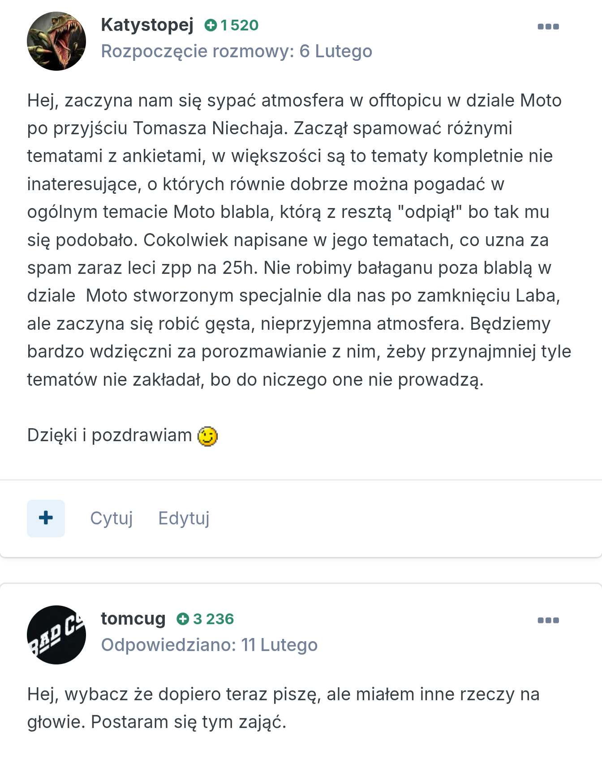Click the "Odpowiedziano: 11 Lutego" timestamp
This screenshot has width=602, height=758.
(x=209, y=645)
